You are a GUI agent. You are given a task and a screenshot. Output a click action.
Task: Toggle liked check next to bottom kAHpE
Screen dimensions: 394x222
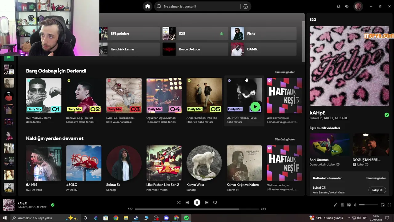tap(53, 205)
